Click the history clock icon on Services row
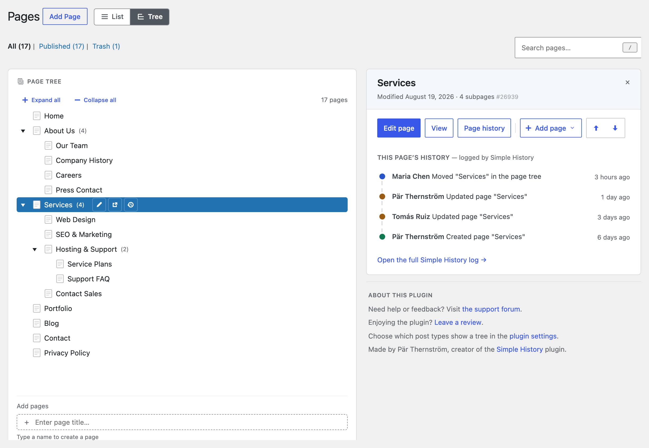Screen dimensions: 649x448 [x=131, y=205]
